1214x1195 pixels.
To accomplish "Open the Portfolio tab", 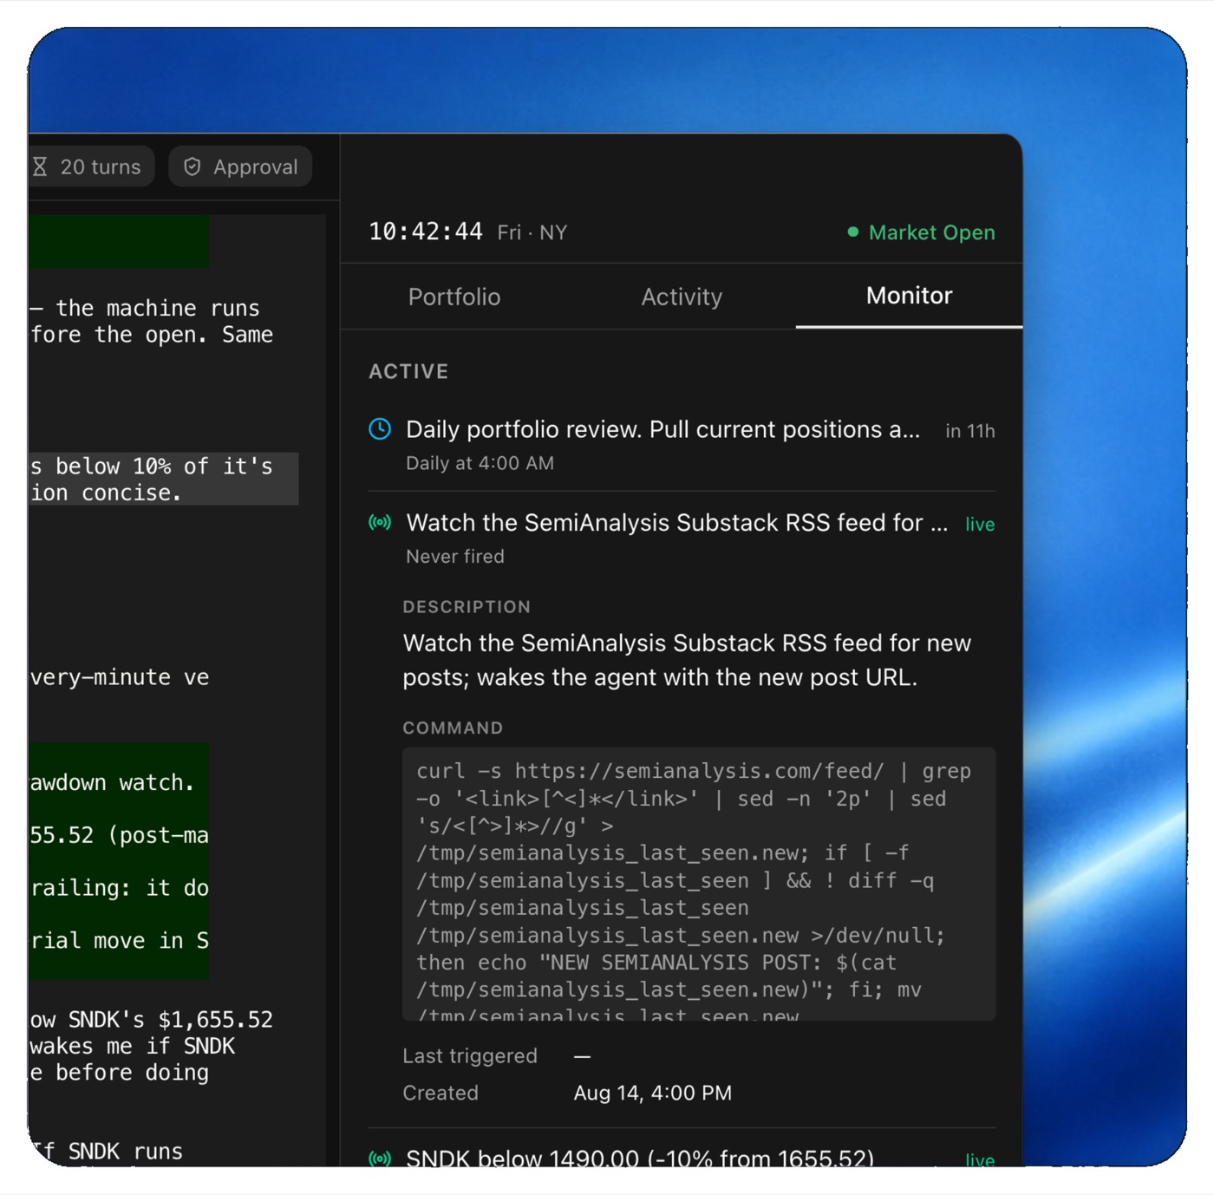I will pos(454,297).
